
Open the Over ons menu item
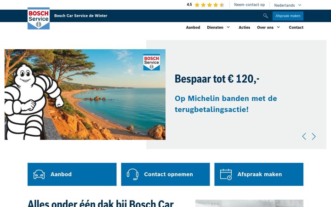(x=265, y=28)
